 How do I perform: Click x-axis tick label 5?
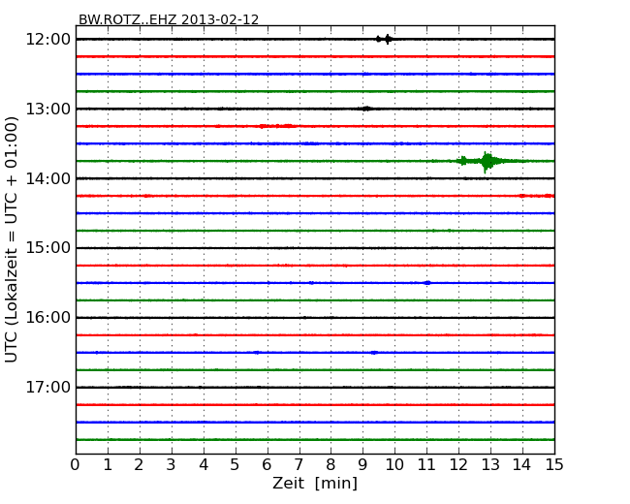tap(236, 465)
